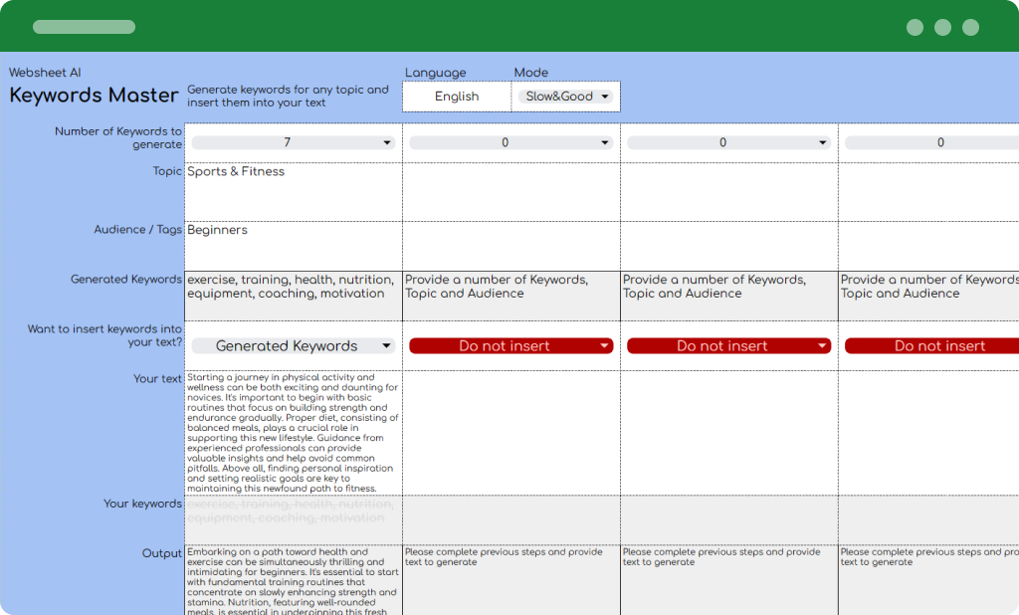Open the second column's Do not insert dropdown
The width and height of the screenshot is (1019, 615).
[x=511, y=346]
